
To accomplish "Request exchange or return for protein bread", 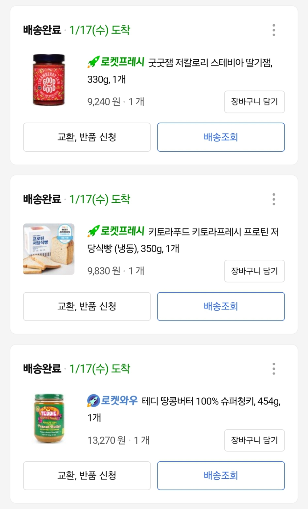I will 87,306.
